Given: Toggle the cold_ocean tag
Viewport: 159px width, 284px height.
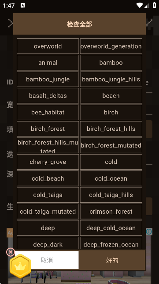Looking at the screenshot, I should click(x=111, y=178).
